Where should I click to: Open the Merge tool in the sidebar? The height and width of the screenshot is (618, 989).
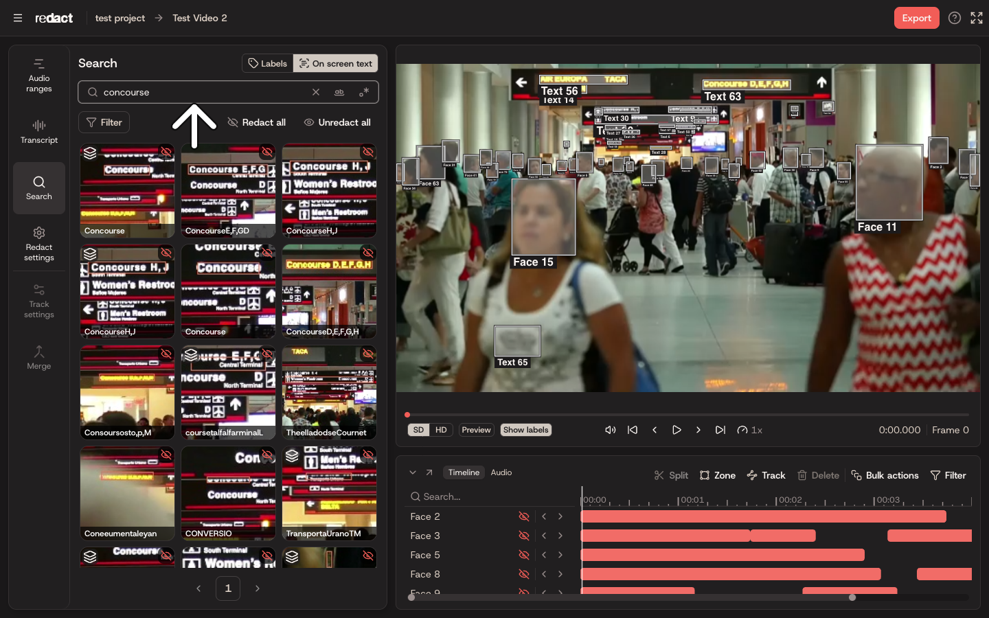39,358
